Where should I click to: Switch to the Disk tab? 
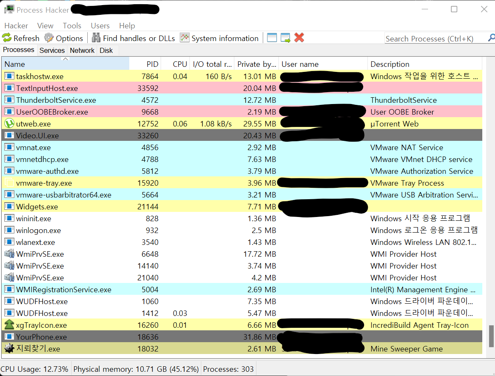(x=106, y=50)
